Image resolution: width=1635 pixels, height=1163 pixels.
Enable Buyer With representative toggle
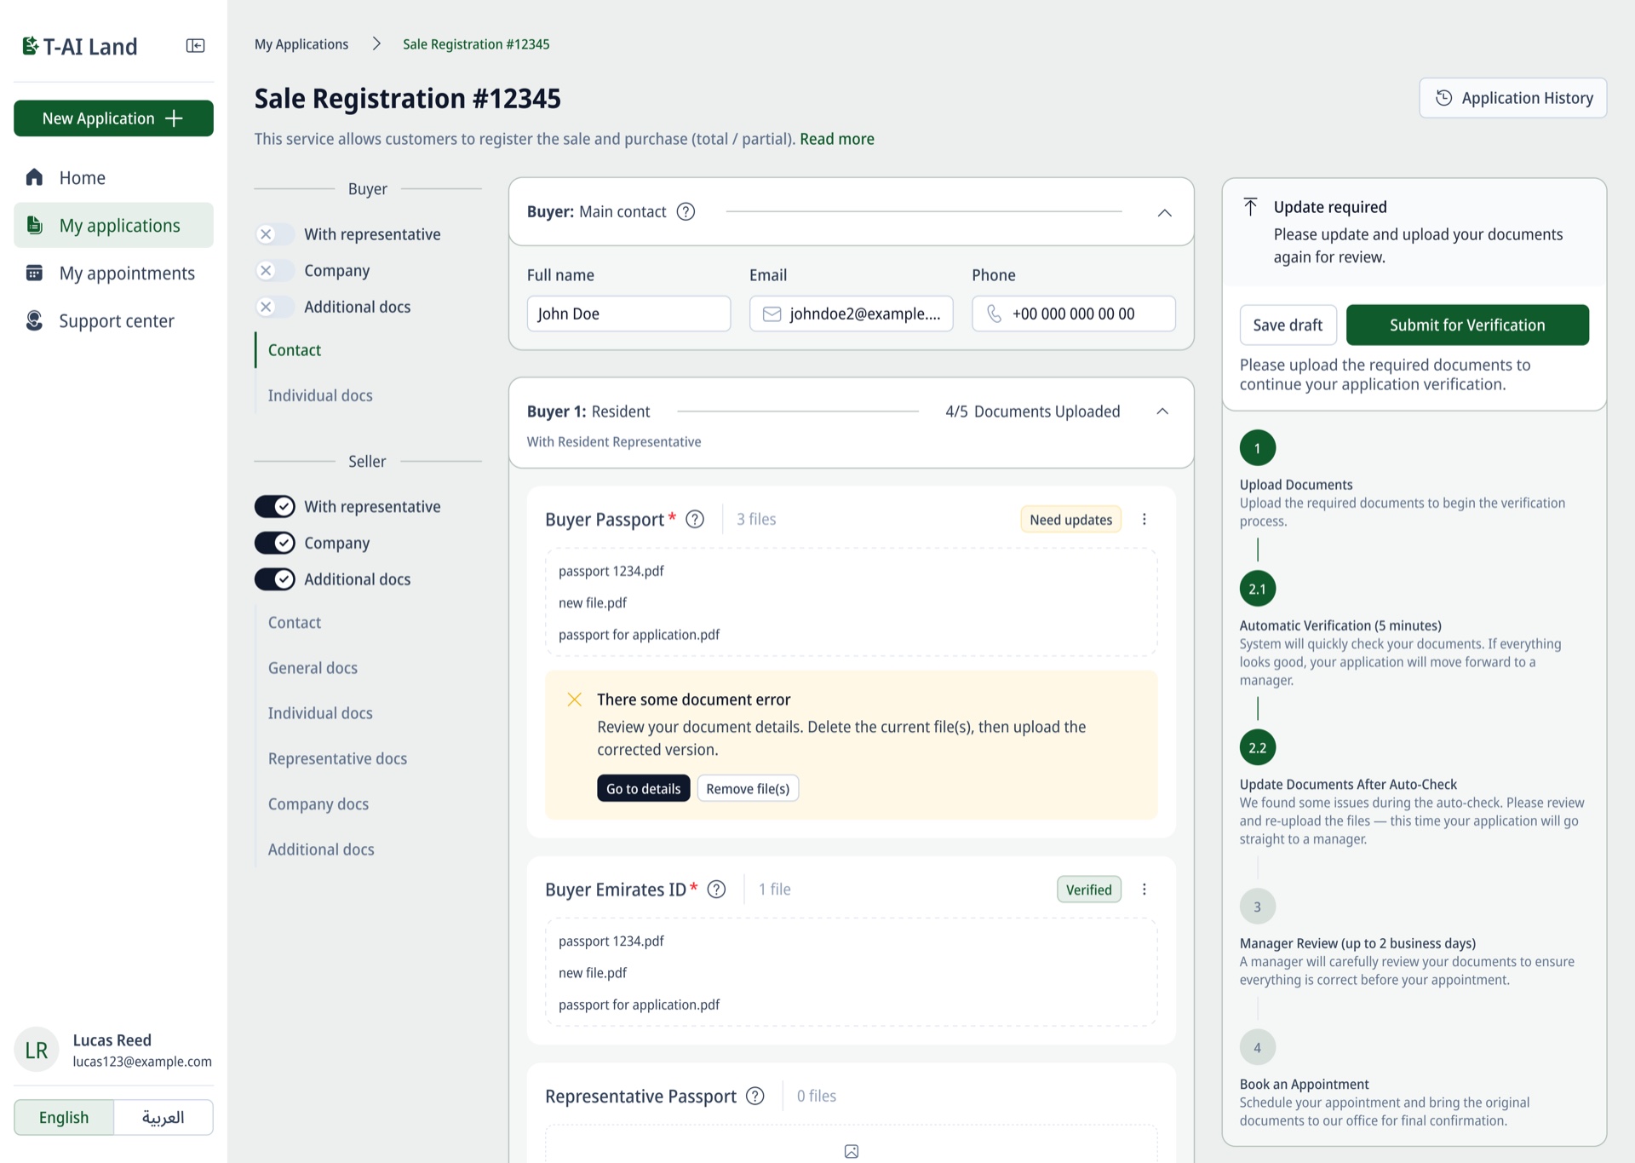point(275,234)
